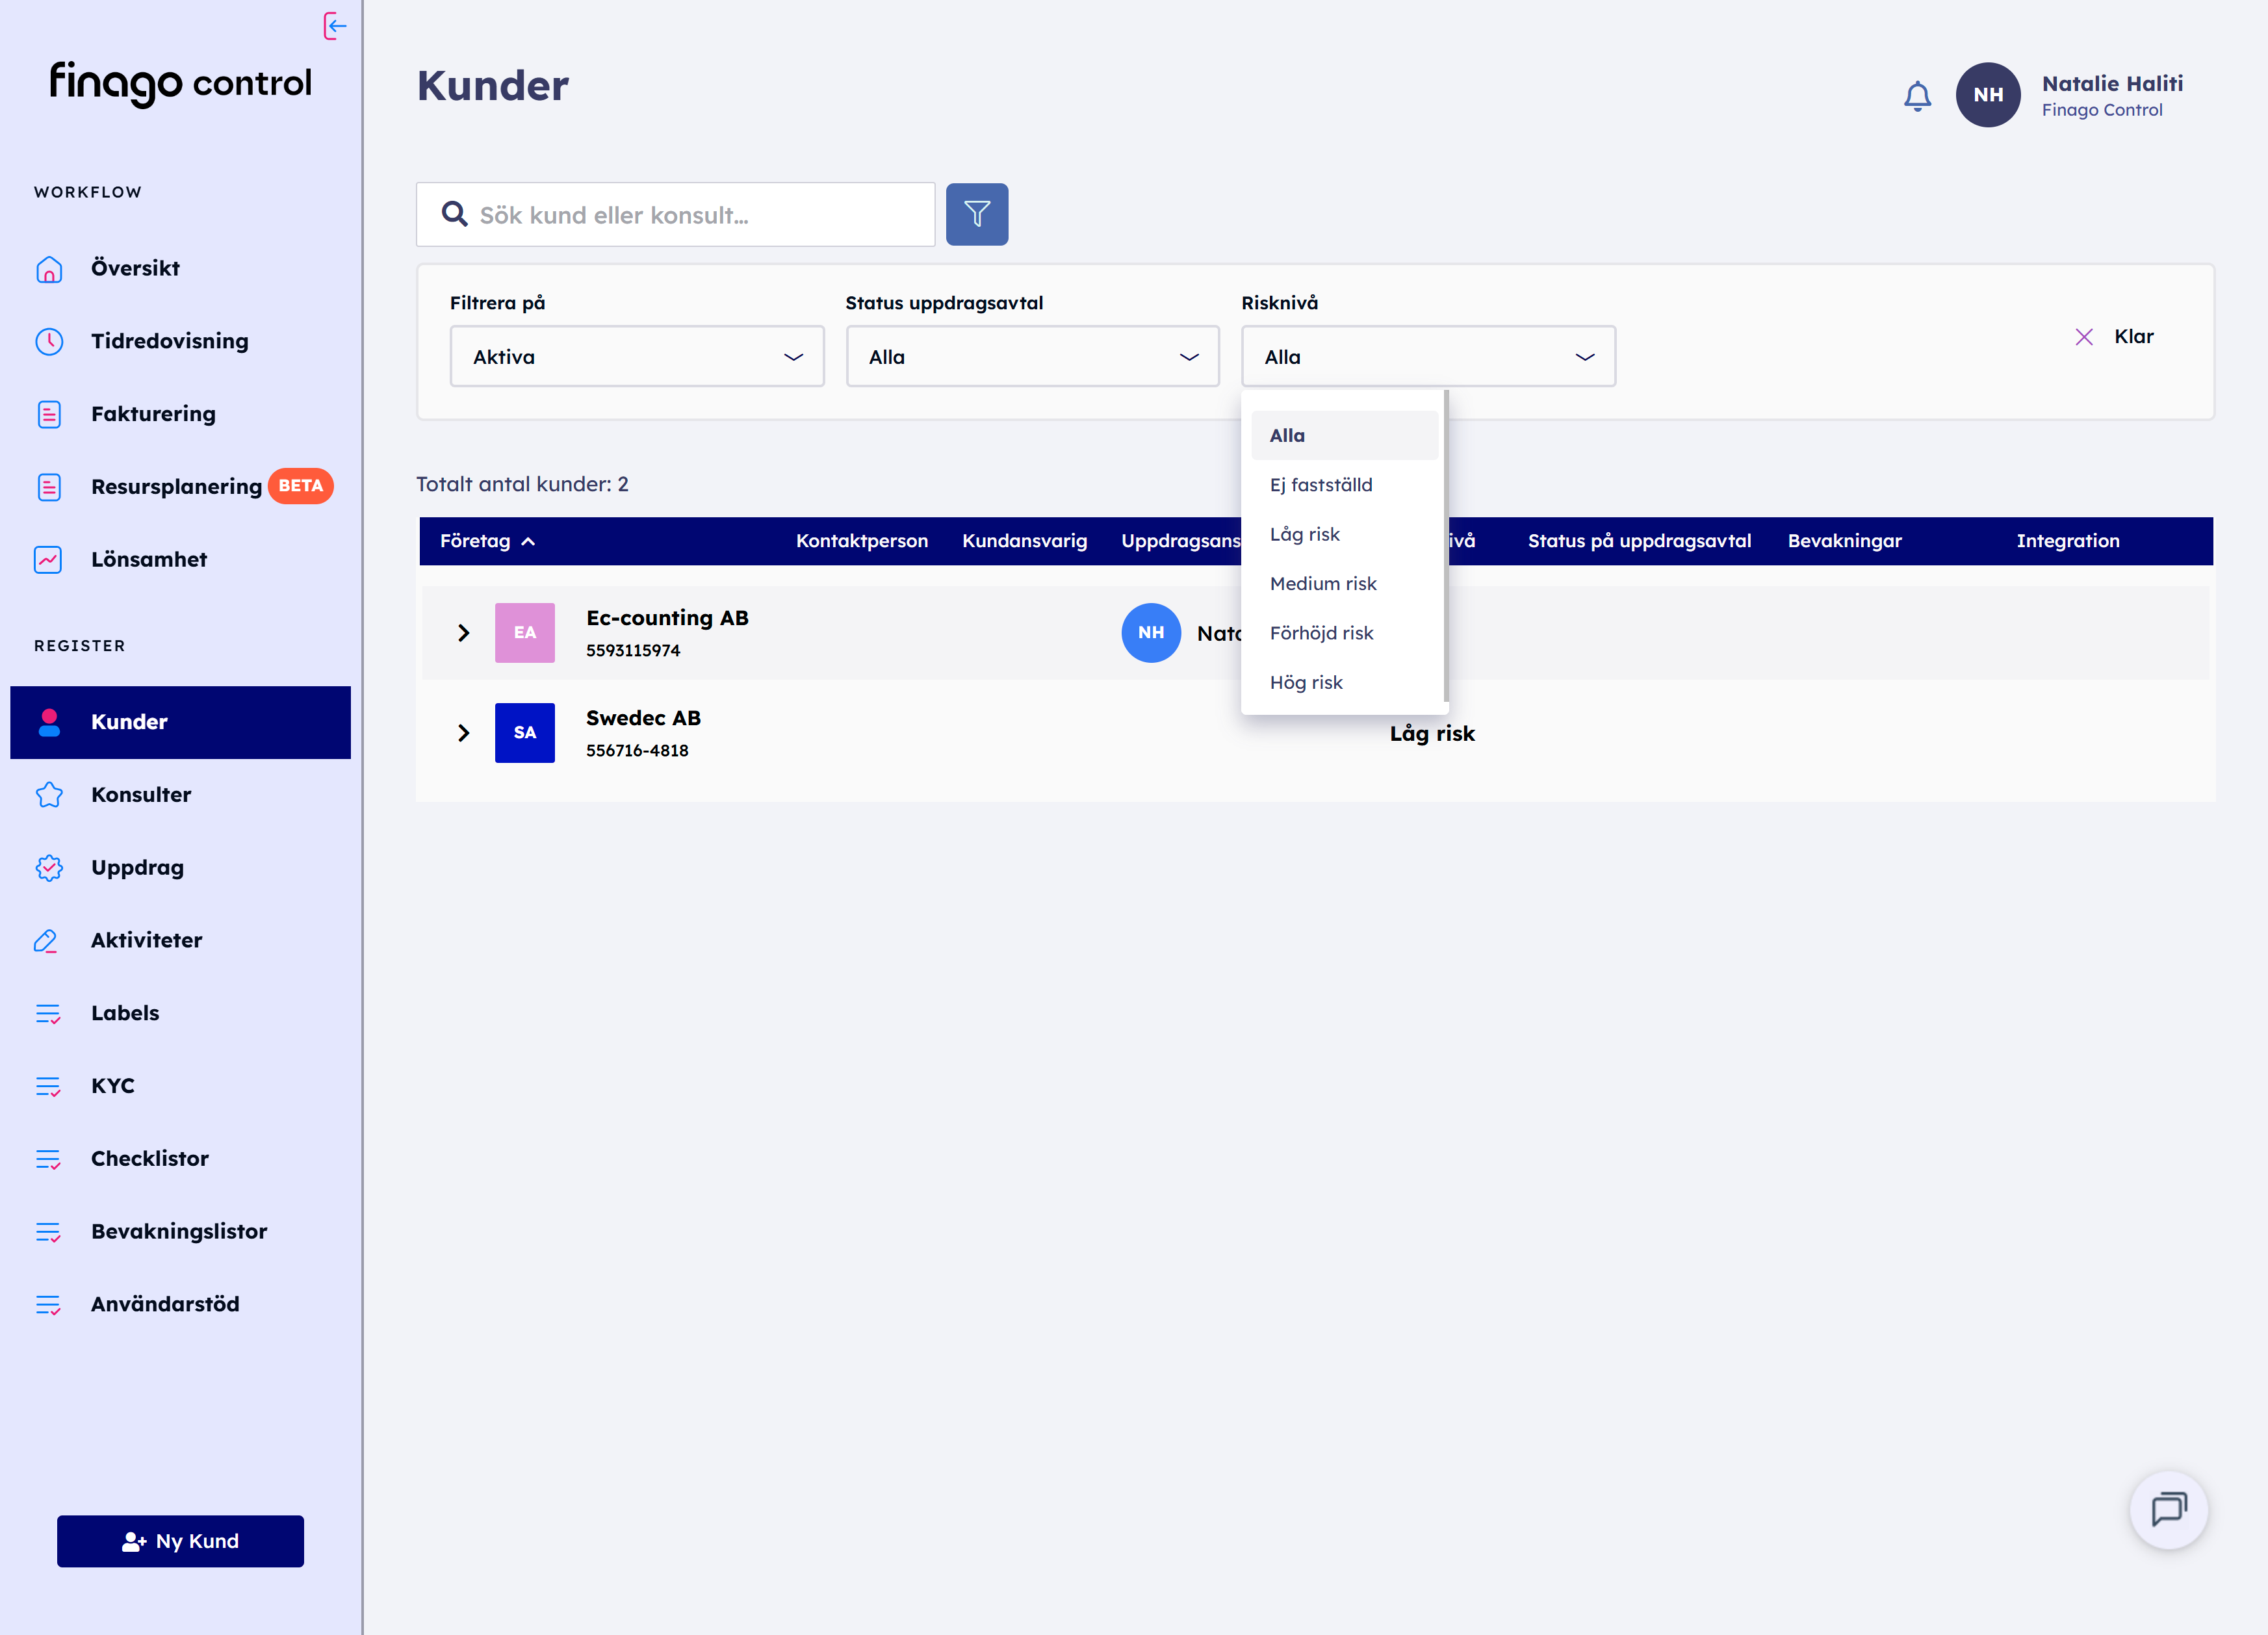This screenshot has height=1635, width=2268.
Task: Open Översikt via its home icon
Action: [x=49, y=269]
